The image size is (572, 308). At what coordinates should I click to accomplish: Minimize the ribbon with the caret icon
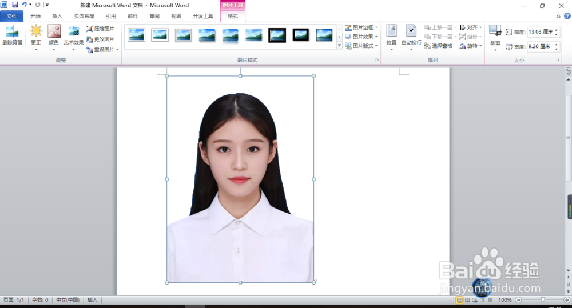click(x=558, y=16)
